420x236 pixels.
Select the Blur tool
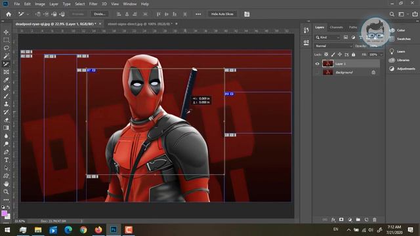6,136
